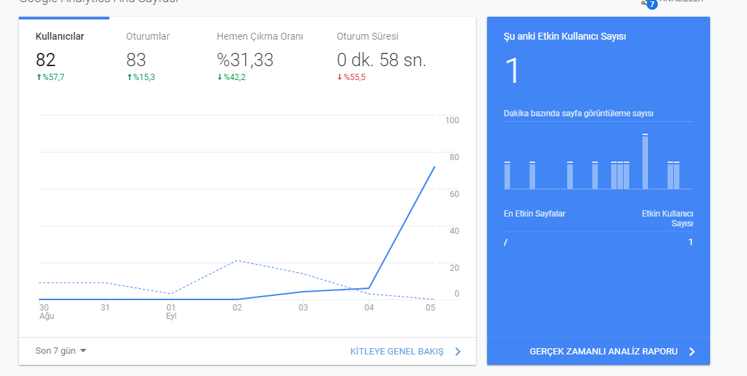The width and height of the screenshot is (747, 376).
Task: Click the Etkin Kullanıcı Sayısı column header
Action: click(668, 219)
